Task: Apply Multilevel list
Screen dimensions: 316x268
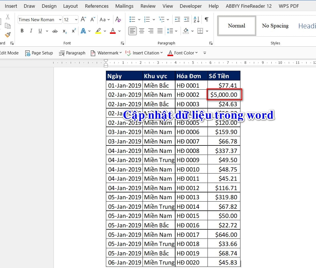Action: click(162, 19)
